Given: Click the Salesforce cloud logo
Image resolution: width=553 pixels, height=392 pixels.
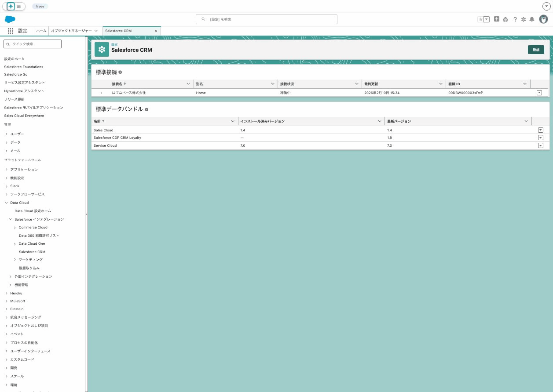Looking at the screenshot, I should click(x=10, y=19).
